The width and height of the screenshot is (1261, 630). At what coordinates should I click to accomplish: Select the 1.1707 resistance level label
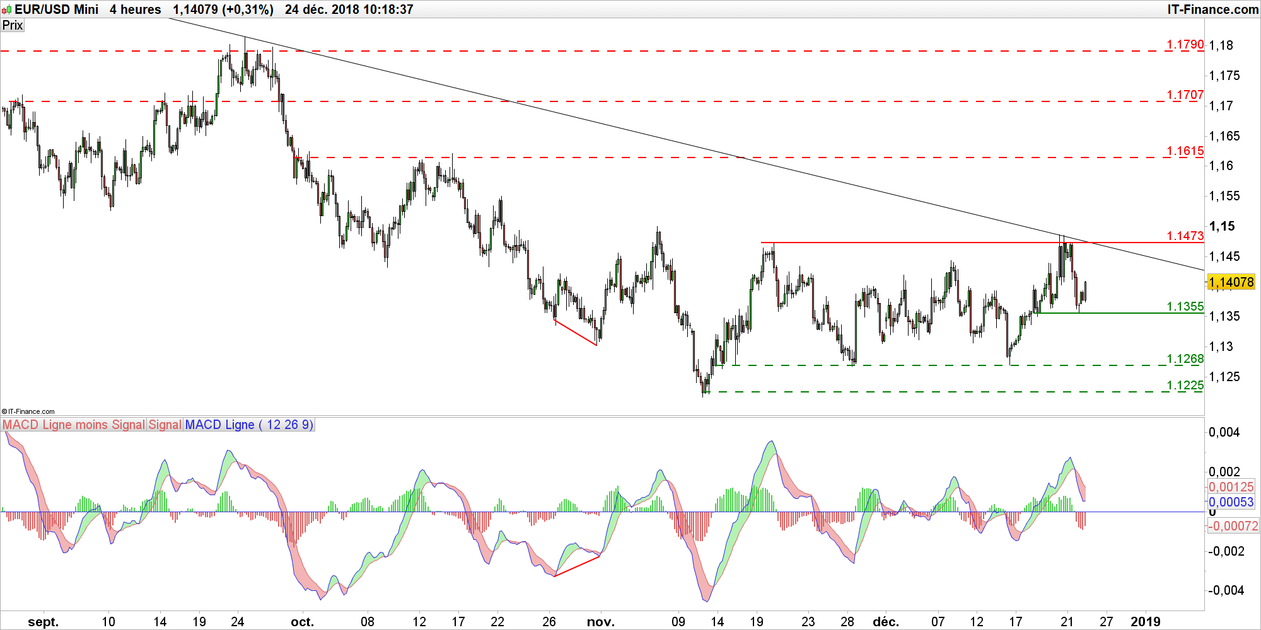(1185, 95)
